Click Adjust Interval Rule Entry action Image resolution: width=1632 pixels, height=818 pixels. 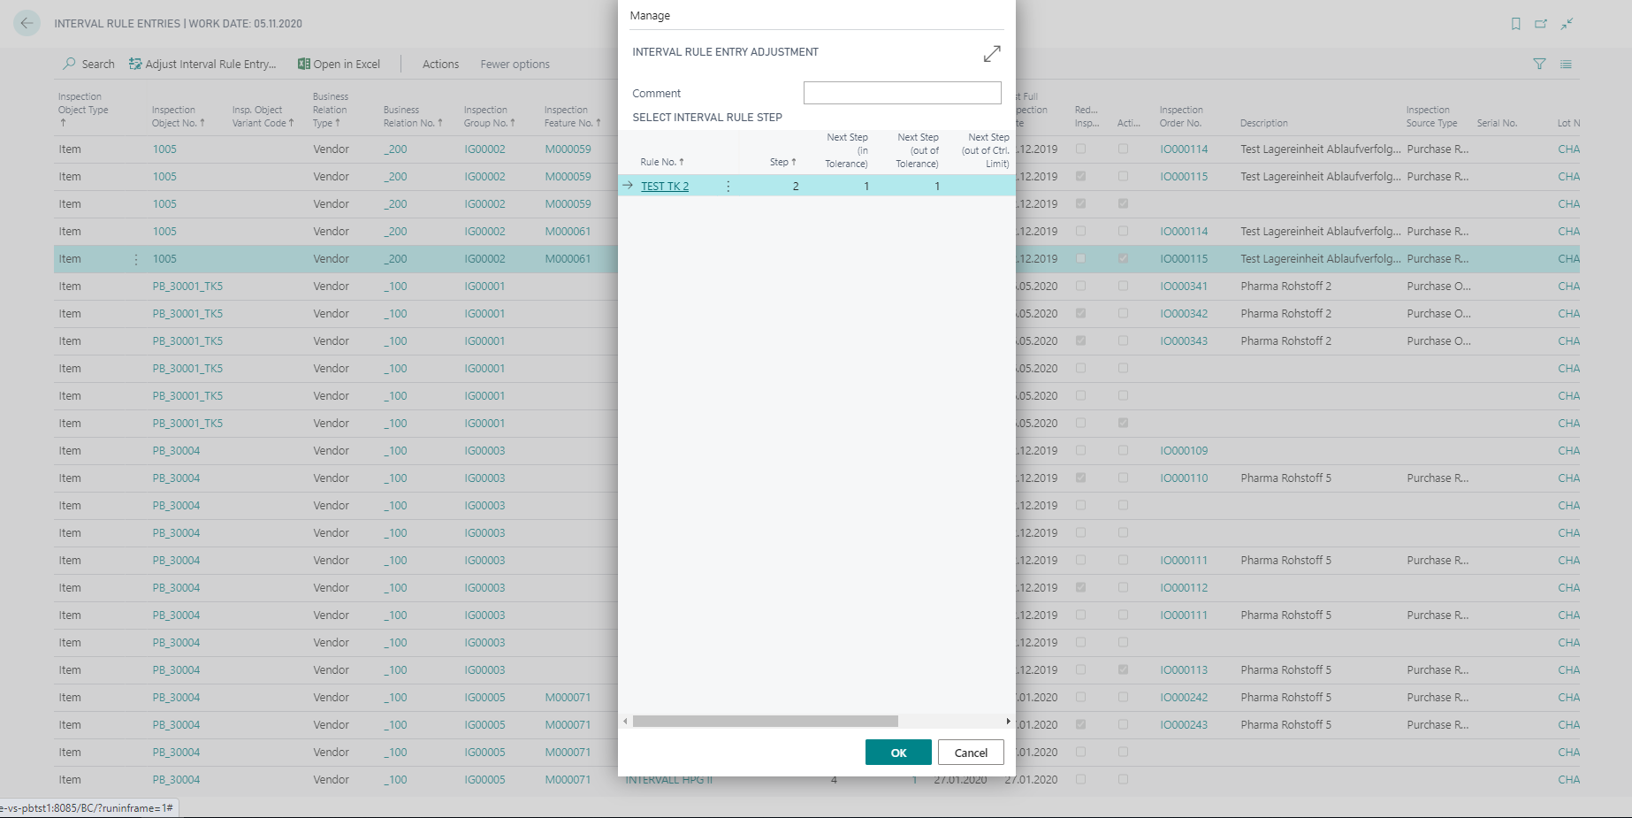202,64
